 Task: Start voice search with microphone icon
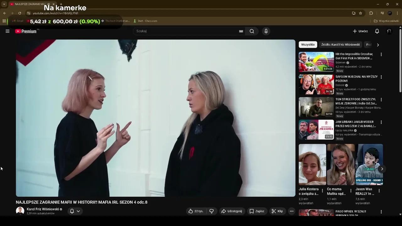coord(266,31)
